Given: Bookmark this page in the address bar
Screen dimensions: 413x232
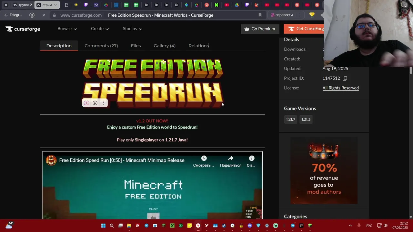Looking at the screenshot, I should [260, 15].
